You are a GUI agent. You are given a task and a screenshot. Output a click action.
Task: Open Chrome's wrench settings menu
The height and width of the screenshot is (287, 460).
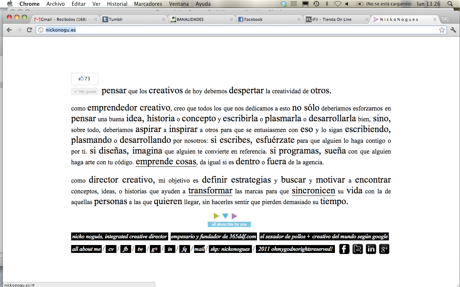point(453,30)
